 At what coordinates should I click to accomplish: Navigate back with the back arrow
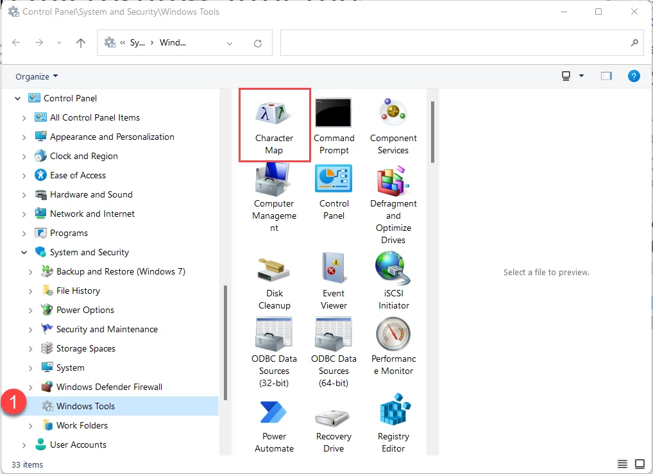(16, 42)
